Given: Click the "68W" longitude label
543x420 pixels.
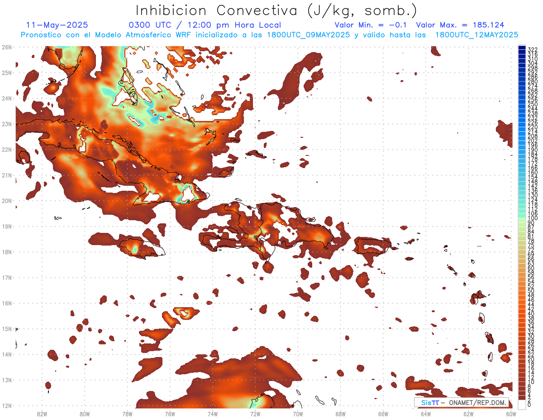Looking at the screenshot, I should [x=340, y=414].
